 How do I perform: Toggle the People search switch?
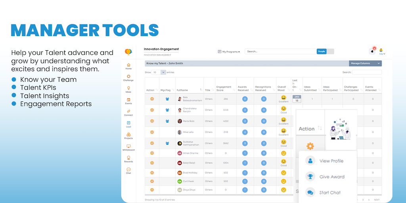point(326,52)
